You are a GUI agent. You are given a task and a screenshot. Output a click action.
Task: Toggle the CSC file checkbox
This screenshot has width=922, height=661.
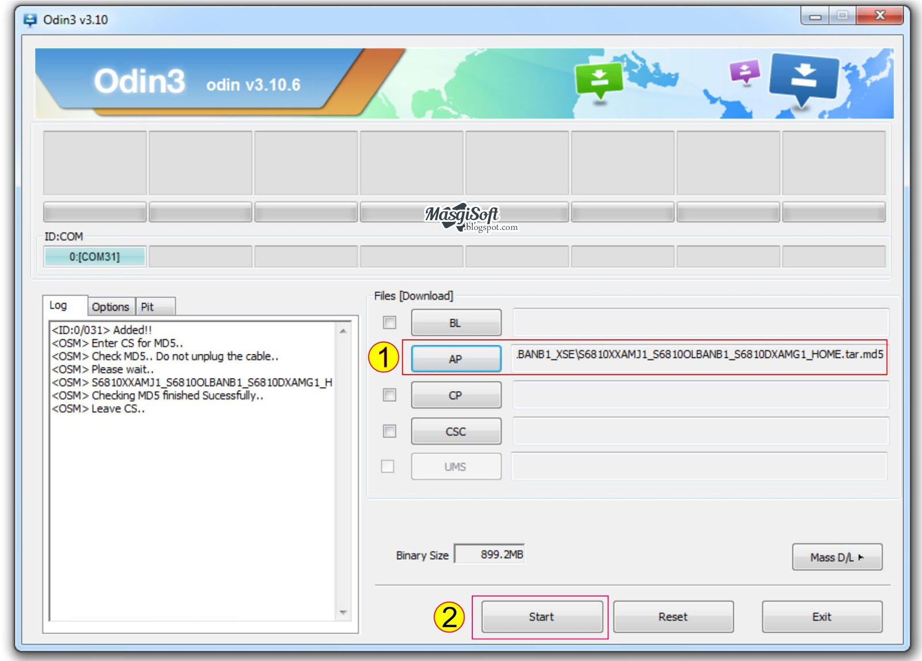390,431
